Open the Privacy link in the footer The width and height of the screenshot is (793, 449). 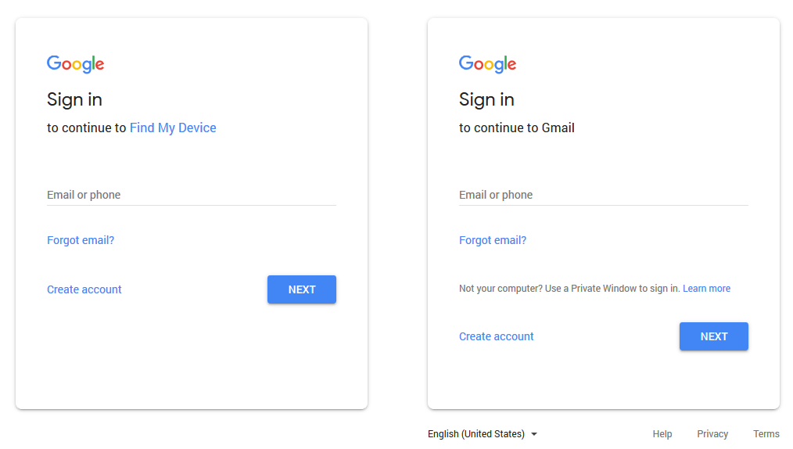coord(712,434)
